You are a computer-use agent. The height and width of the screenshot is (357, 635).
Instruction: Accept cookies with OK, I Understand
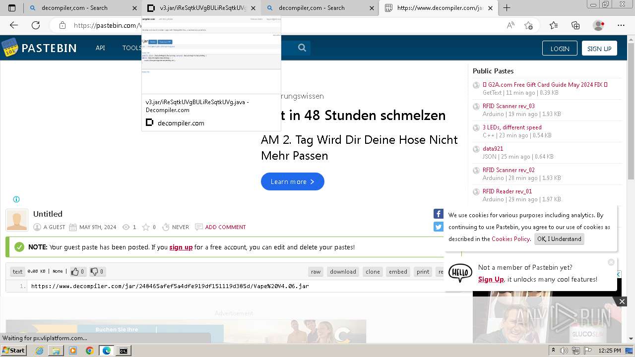[x=559, y=239]
